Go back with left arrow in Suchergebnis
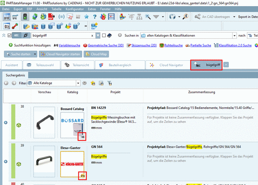Viewport: 258px width, 185px height. coord(6,83)
